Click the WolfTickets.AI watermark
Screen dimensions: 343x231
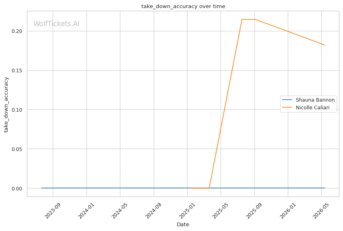[56, 24]
